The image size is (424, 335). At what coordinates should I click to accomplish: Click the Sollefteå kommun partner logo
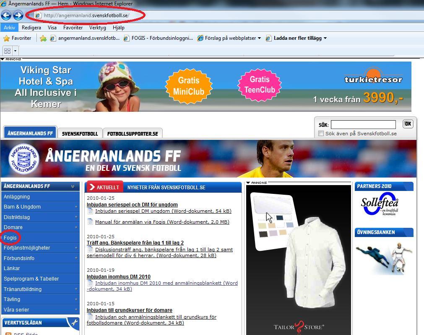380,204
